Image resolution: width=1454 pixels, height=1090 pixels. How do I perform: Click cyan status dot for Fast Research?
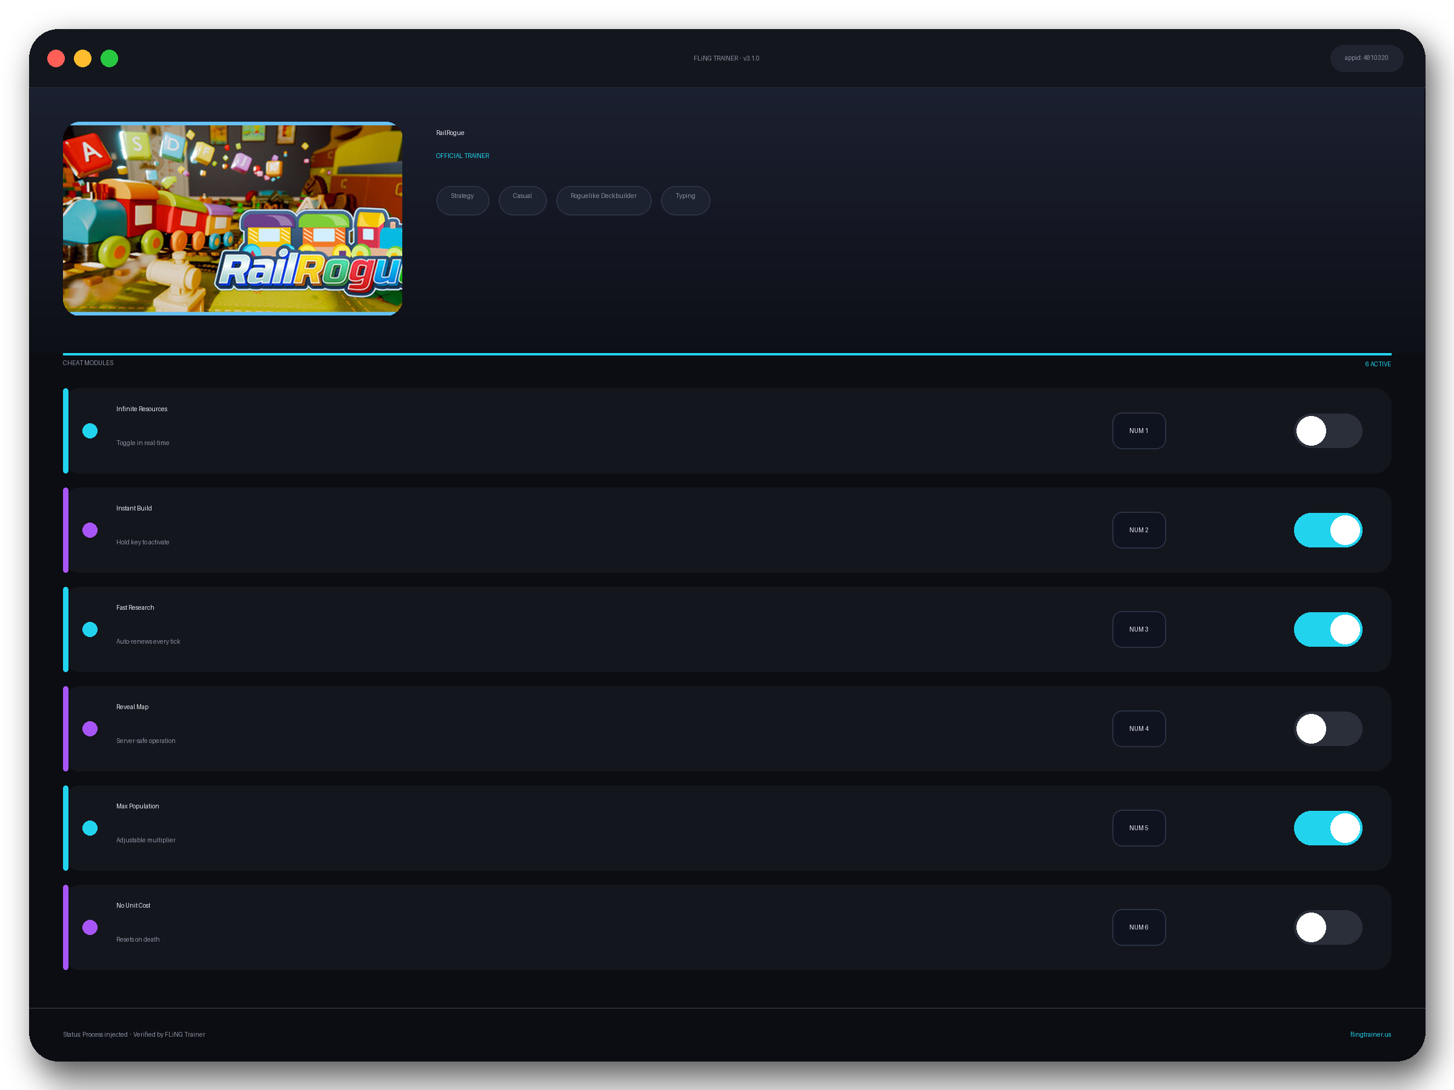90,629
